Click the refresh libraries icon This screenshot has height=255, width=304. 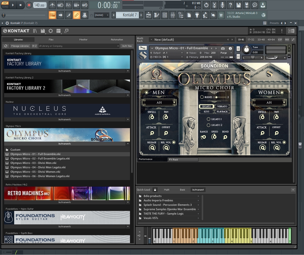6,46
